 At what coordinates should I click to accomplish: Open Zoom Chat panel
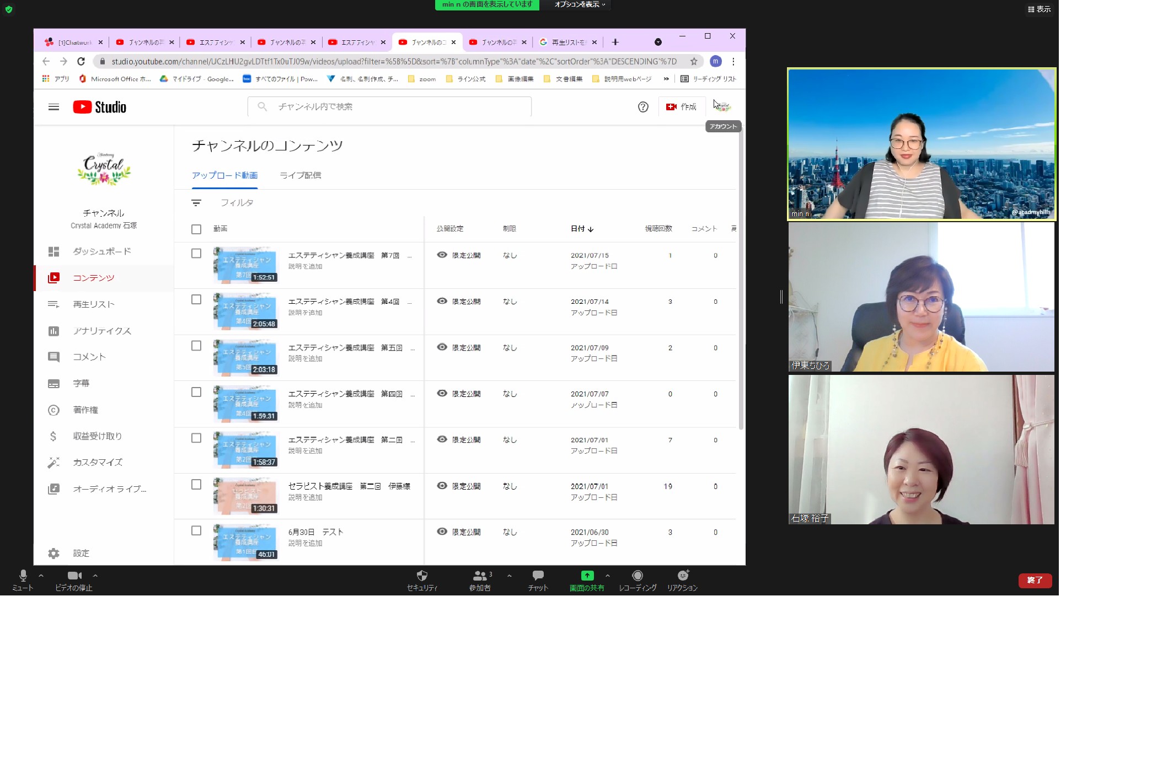[x=538, y=581]
